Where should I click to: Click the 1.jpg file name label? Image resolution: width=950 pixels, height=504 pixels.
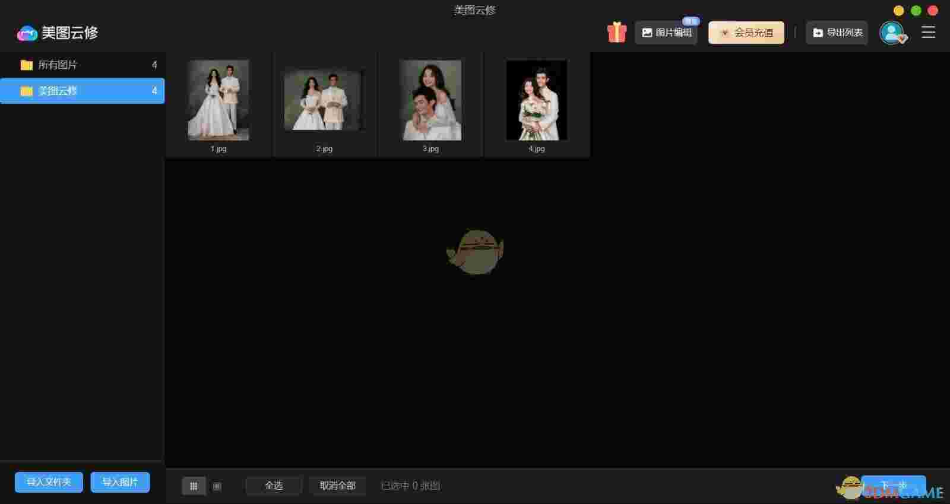pyautogui.click(x=218, y=149)
